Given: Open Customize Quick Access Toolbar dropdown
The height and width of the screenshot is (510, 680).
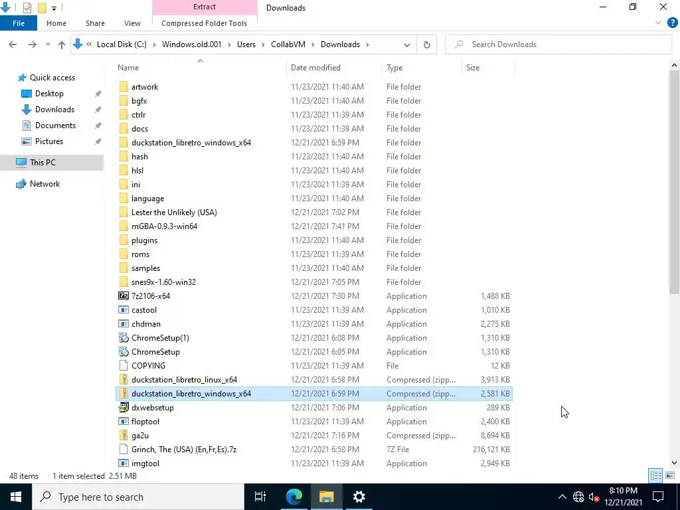Looking at the screenshot, I should [x=54, y=8].
